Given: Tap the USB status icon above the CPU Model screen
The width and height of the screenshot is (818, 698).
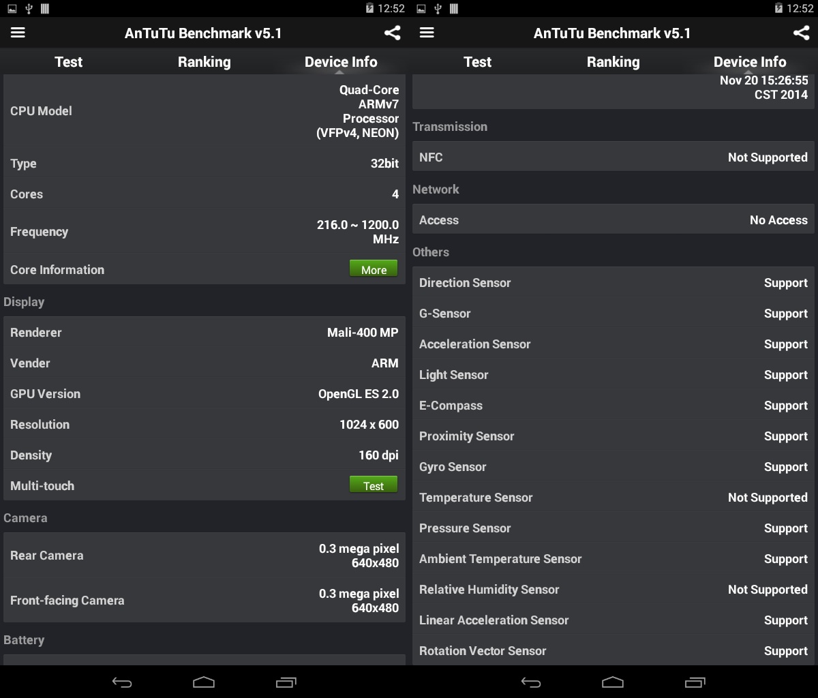Looking at the screenshot, I should coord(29,9).
